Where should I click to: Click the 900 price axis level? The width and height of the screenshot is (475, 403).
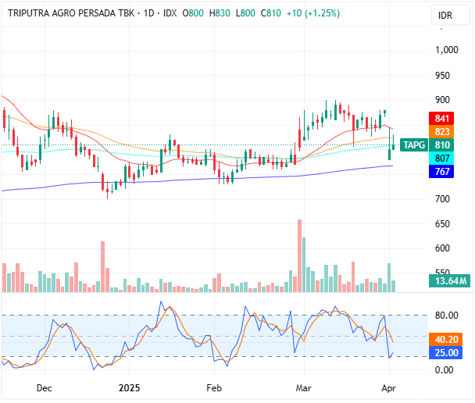click(442, 100)
